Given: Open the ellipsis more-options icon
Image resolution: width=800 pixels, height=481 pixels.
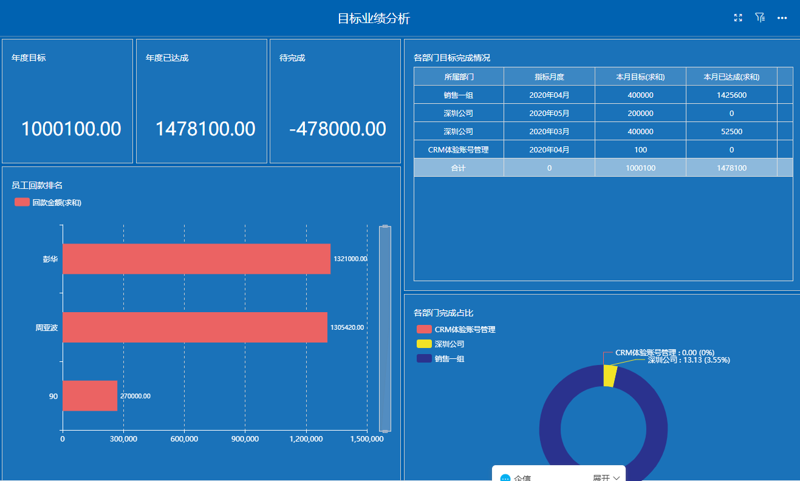Looking at the screenshot, I should [782, 18].
